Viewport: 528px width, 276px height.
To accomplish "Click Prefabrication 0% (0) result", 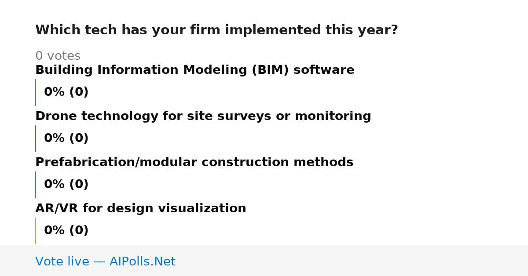I will coord(66,185).
